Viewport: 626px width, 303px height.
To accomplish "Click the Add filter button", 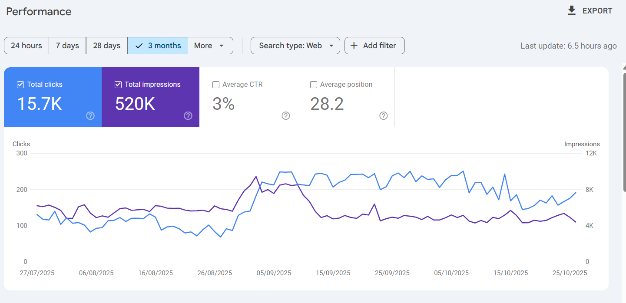I will pos(374,45).
